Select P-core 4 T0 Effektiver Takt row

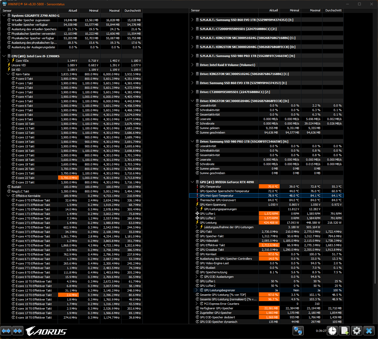71,236
